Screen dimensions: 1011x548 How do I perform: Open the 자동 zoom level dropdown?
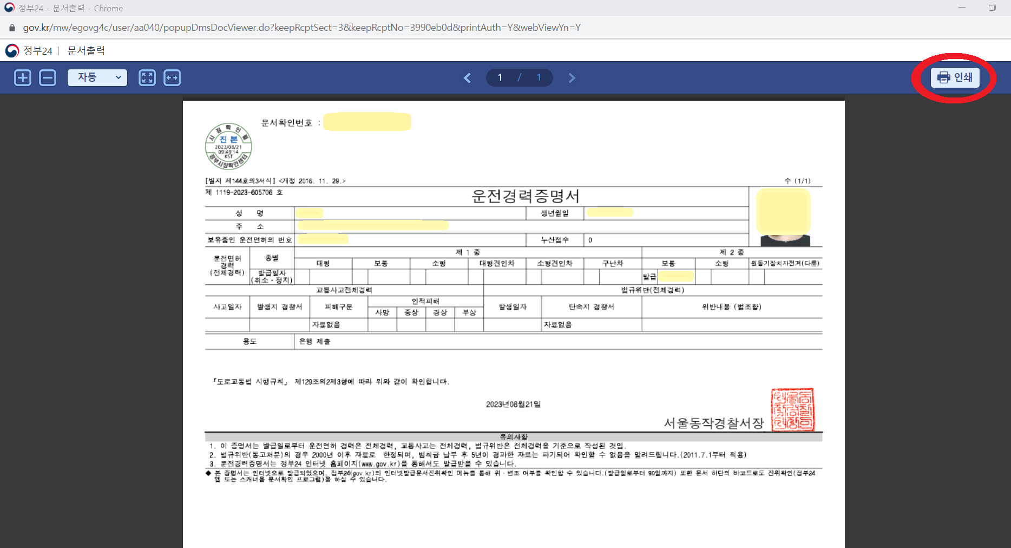97,77
